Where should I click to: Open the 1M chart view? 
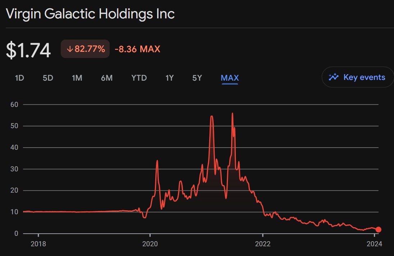77,77
